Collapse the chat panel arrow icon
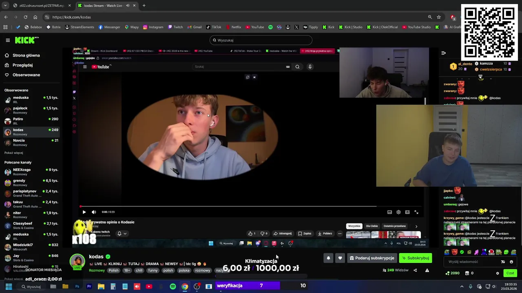This screenshot has height=293, width=522. coord(443,53)
